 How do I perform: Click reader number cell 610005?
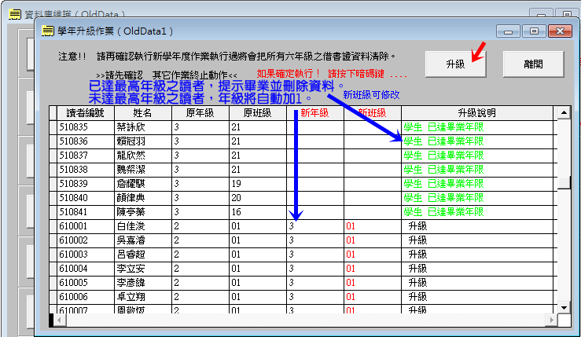coord(86,283)
